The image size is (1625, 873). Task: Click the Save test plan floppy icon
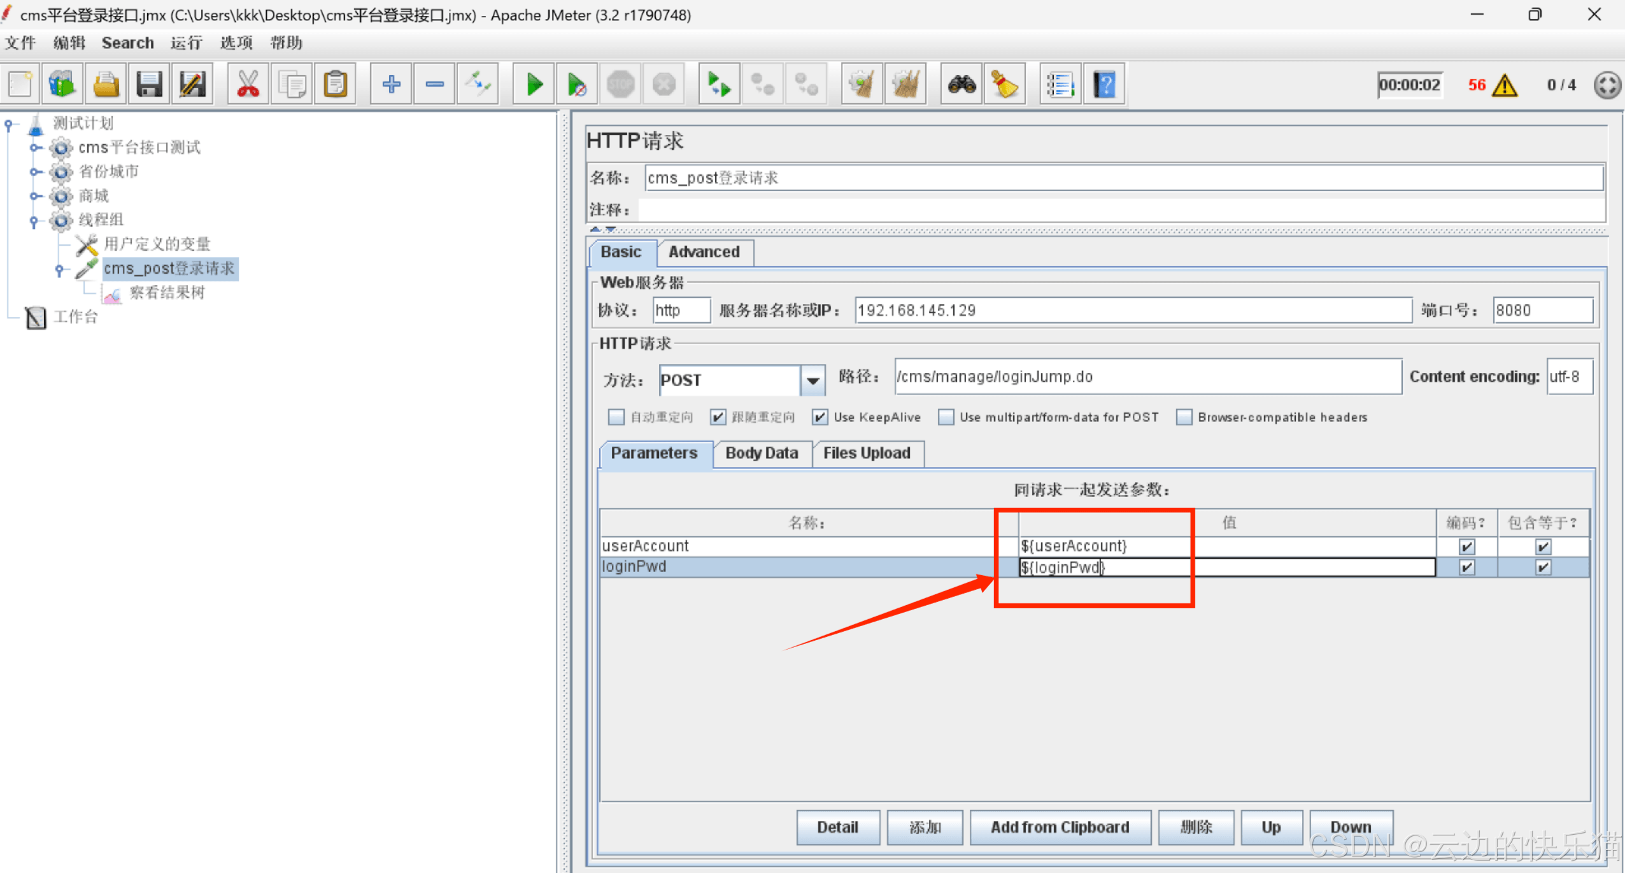[x=149, y=85]
